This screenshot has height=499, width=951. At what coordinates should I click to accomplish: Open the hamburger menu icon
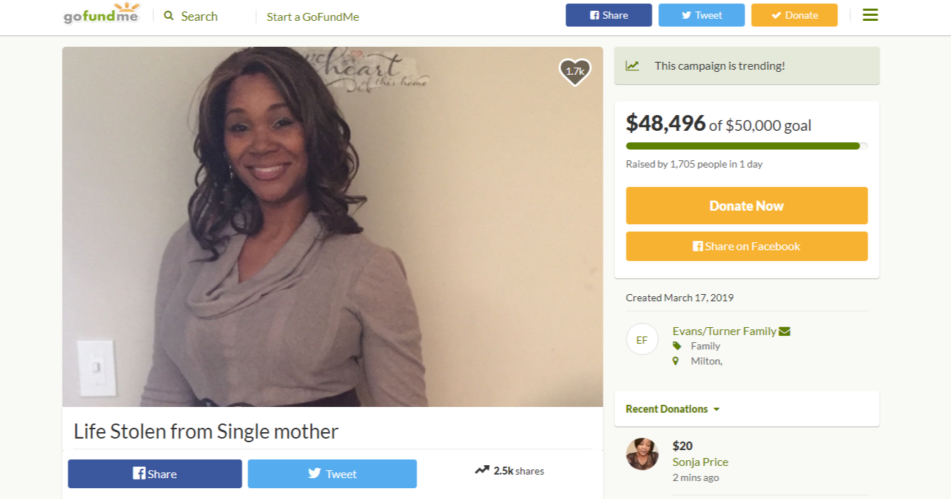(870, 15)
